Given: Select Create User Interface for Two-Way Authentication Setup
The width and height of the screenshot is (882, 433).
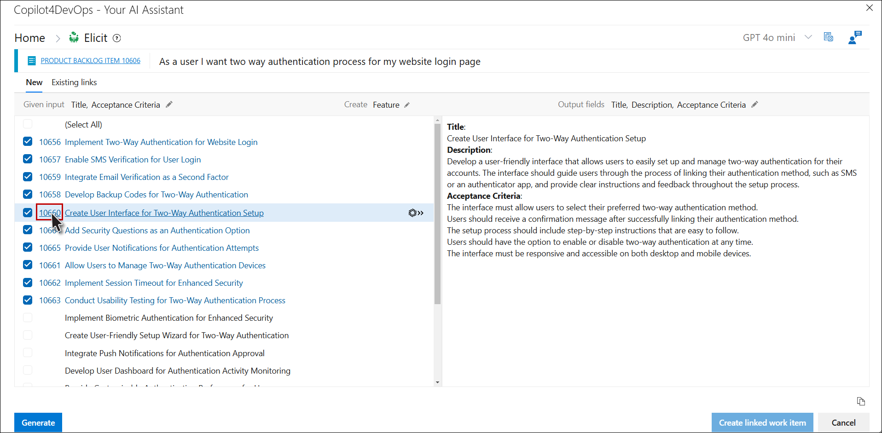Looking at the screenshot, I should [164, 213].
